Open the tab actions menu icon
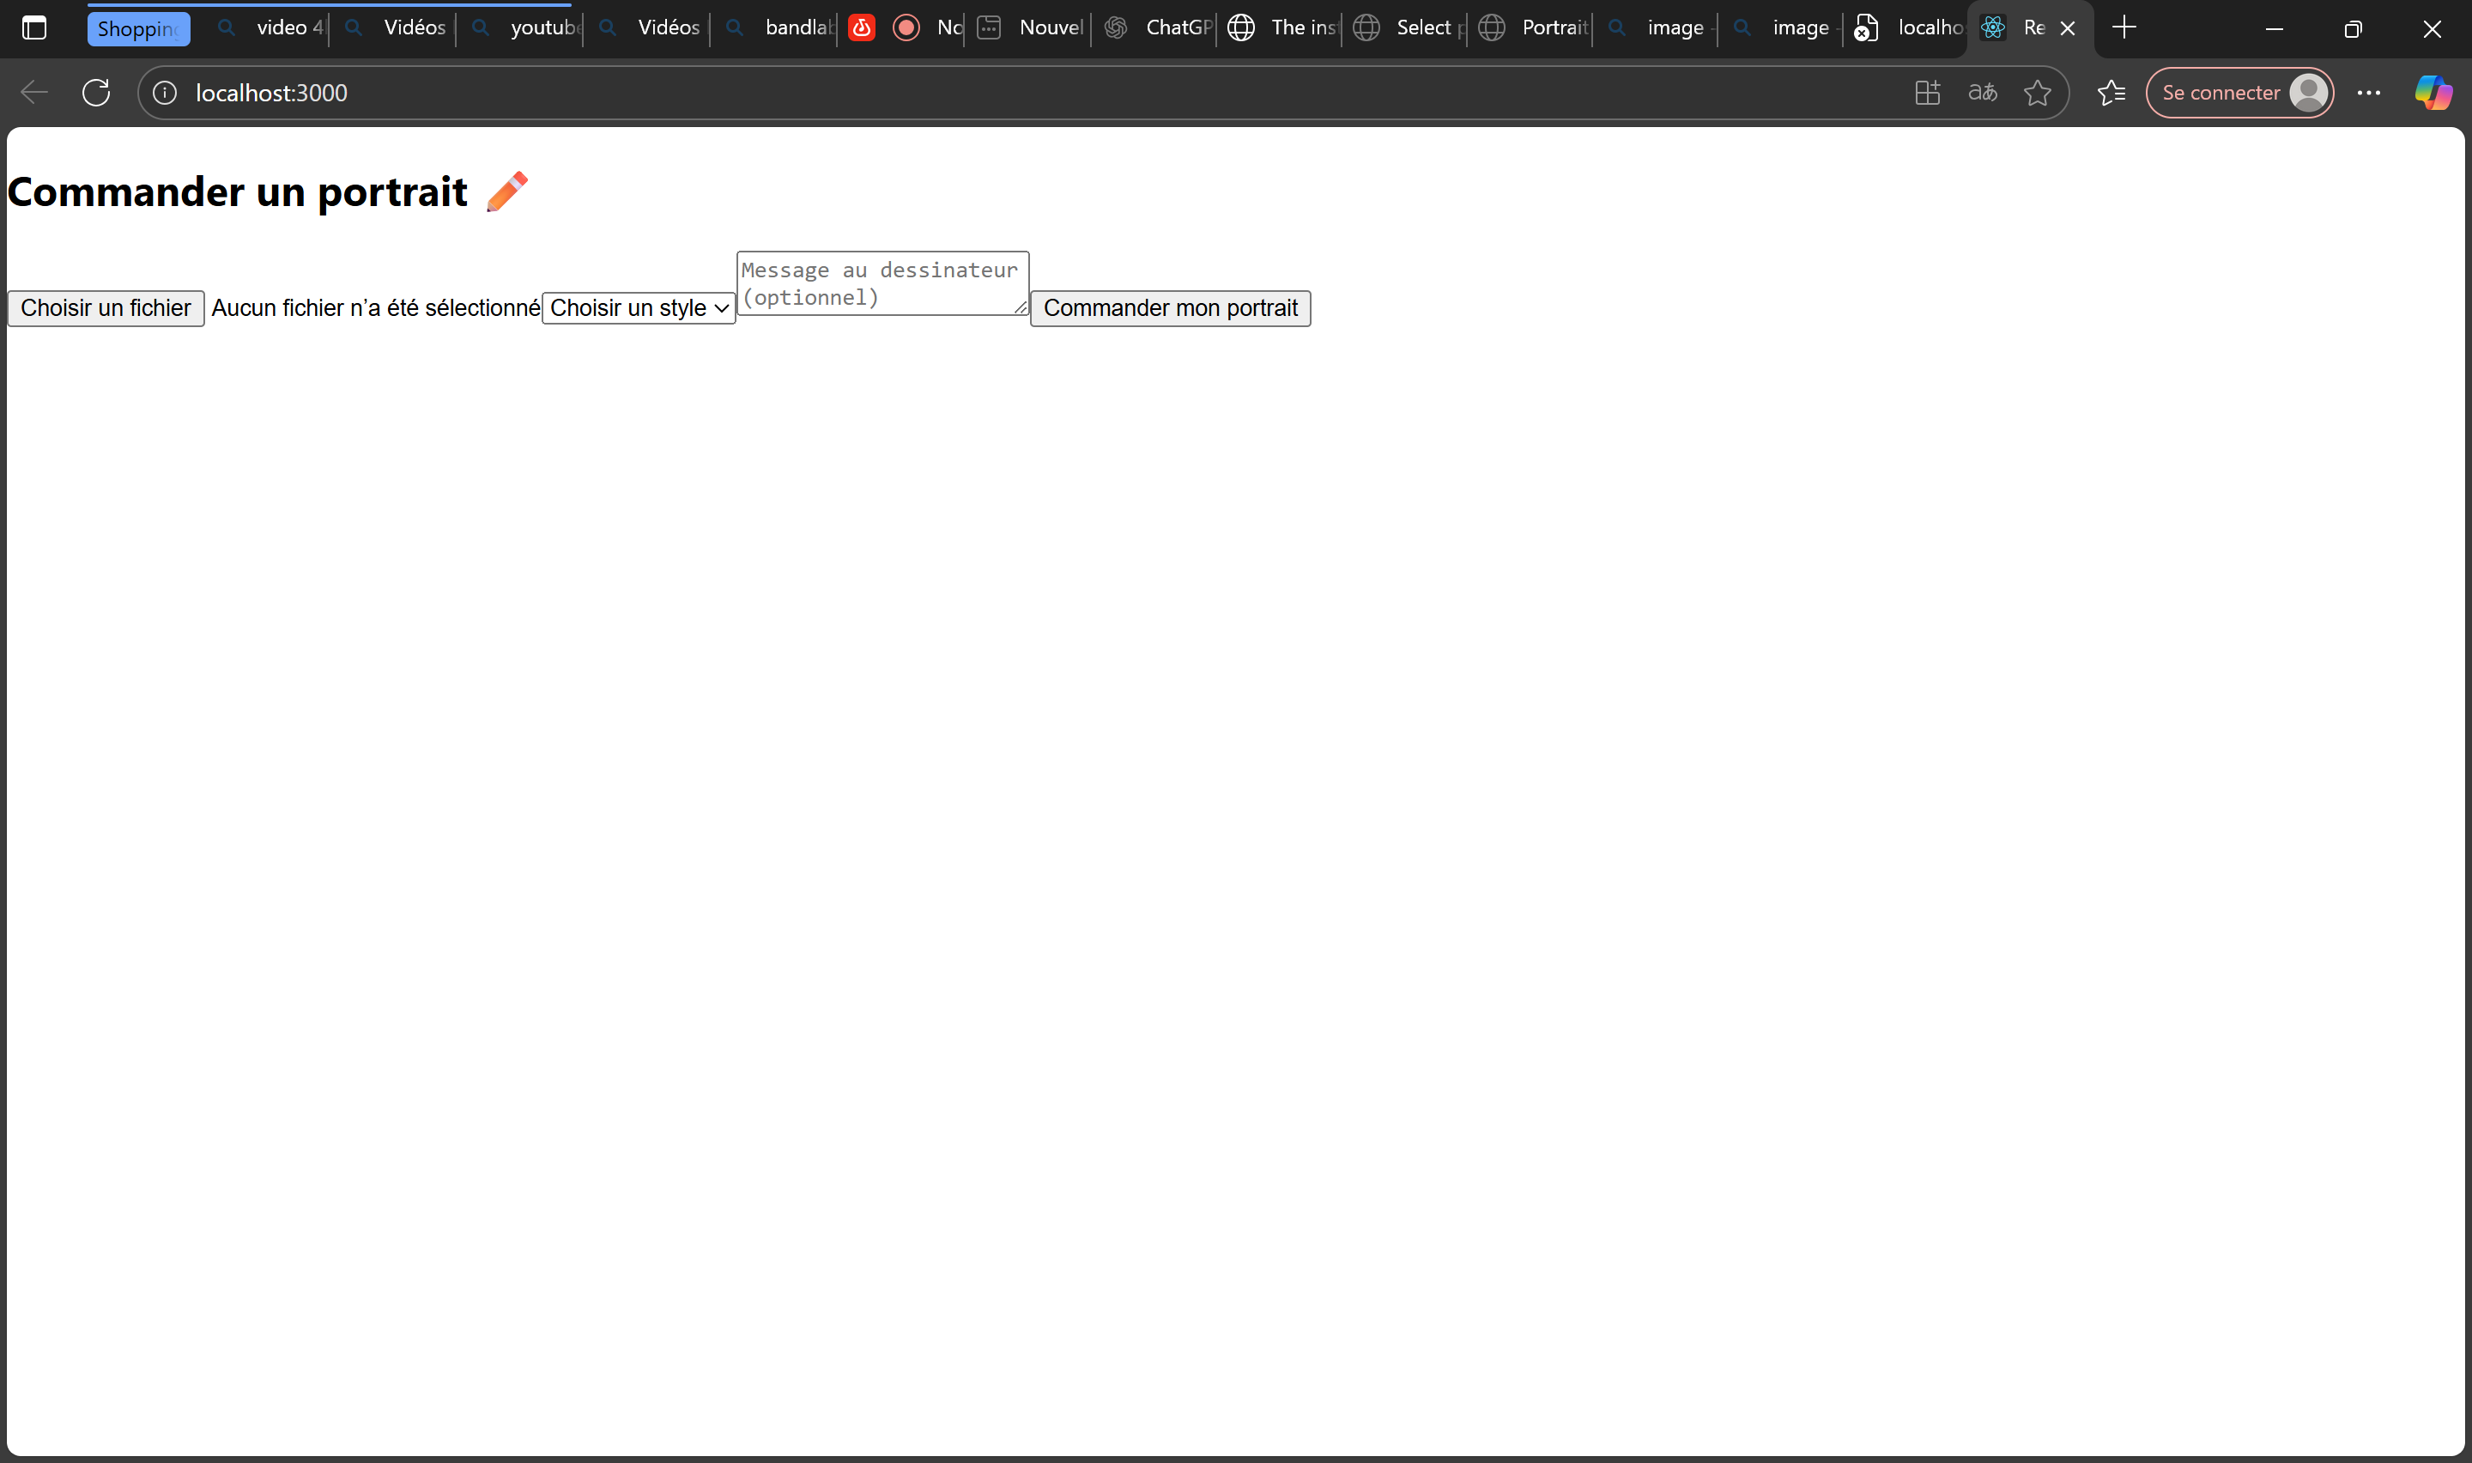The width and height of the screenshot is (2472, 1463). click(x=34, y=27)
